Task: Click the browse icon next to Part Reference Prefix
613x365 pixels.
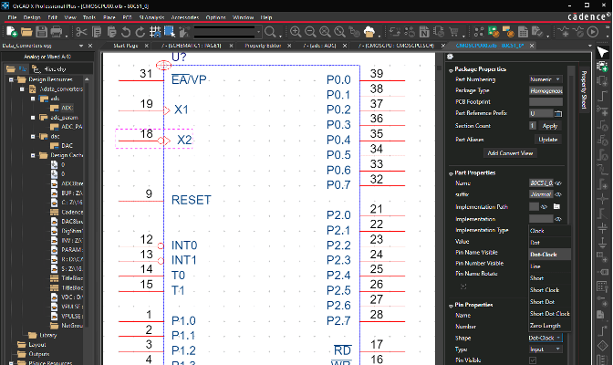Action: pyautogui.click(x=558, y=113)
